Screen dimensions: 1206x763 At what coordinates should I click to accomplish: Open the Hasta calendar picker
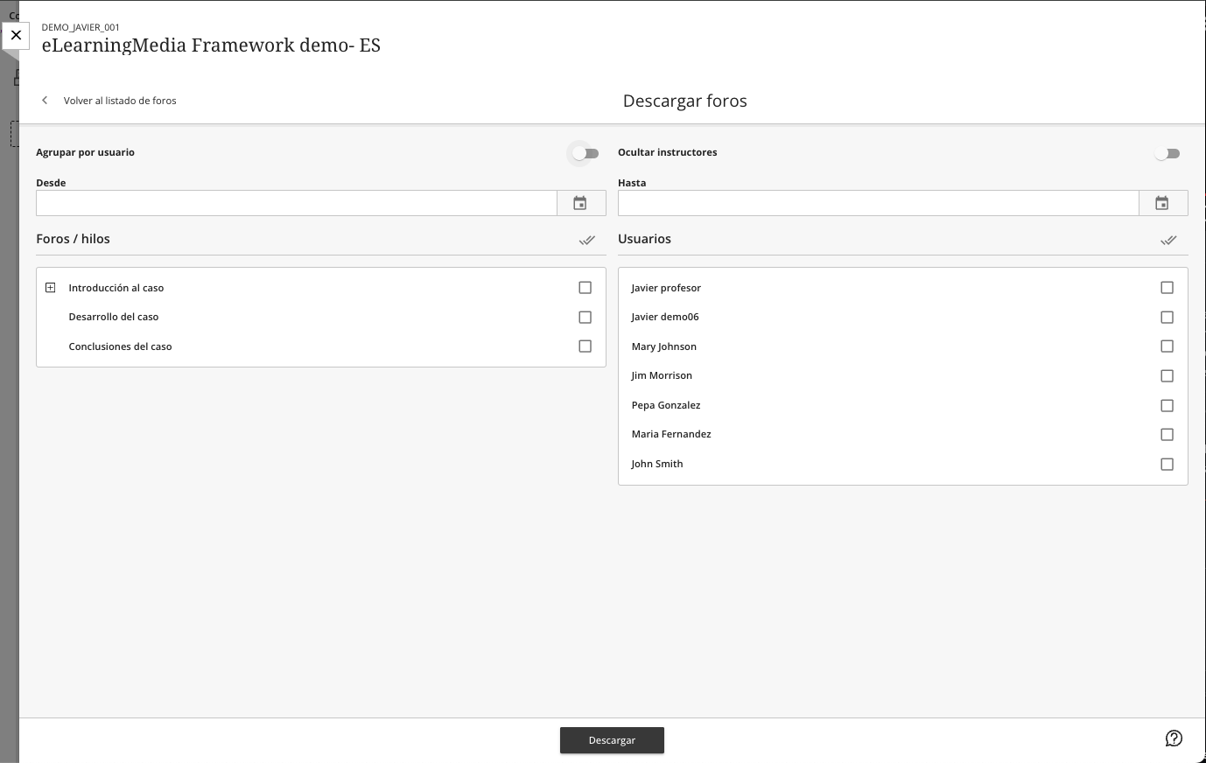tap(1162, 203)
